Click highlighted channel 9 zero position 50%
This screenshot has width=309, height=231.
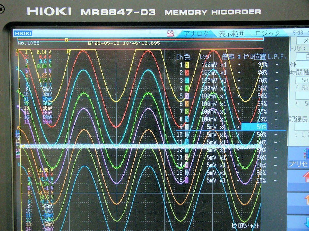point(254,127)
